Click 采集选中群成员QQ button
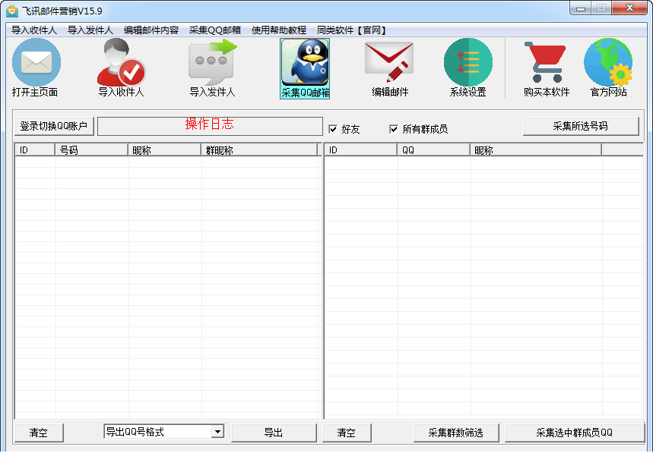 click(x=575, y=433)
